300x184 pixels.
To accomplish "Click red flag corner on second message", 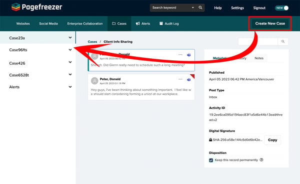I will (x=192, y=76).
